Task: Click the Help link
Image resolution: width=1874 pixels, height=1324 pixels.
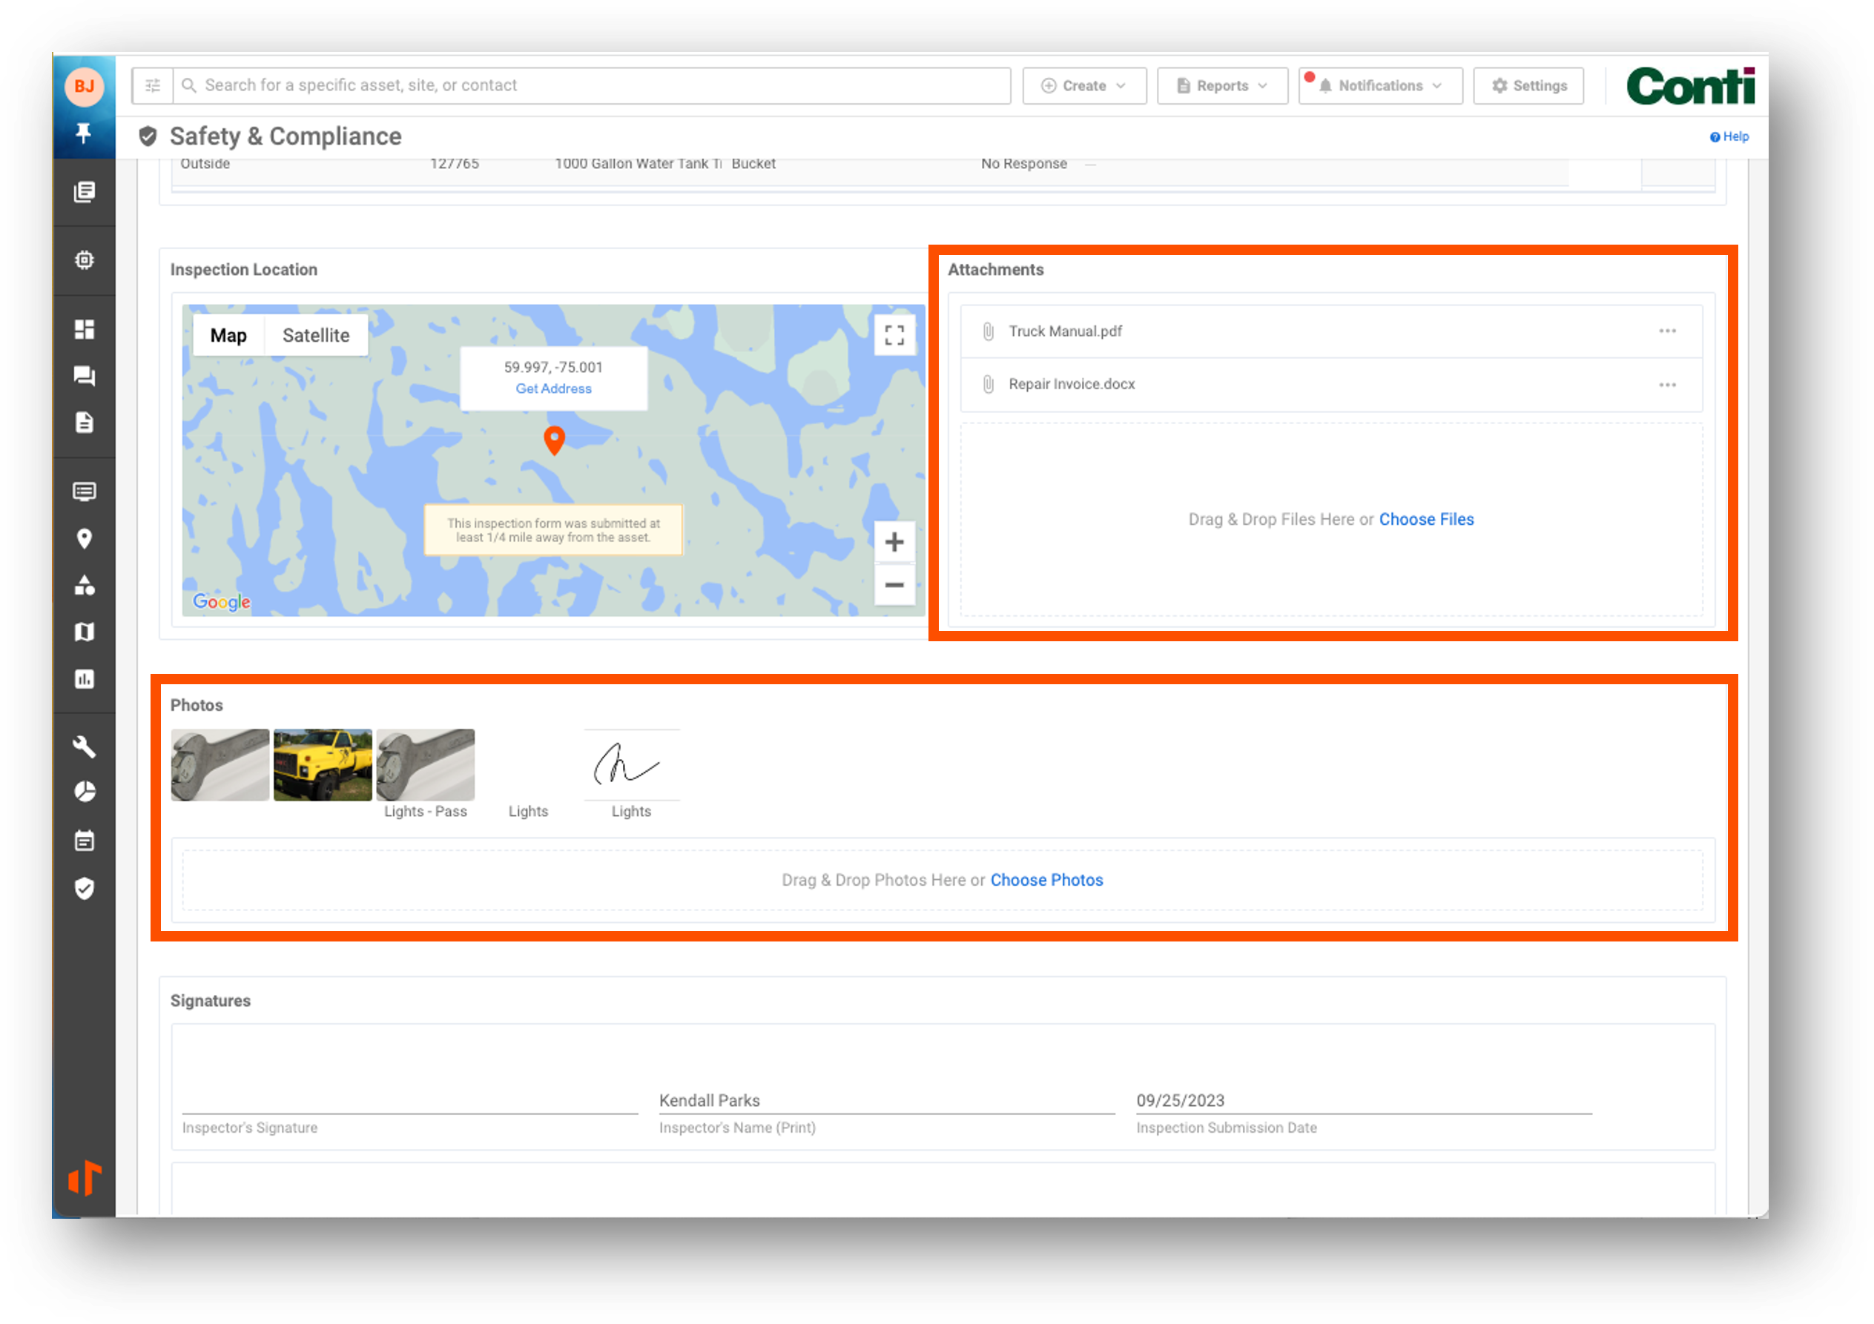Action: (x=1729, y=136)
